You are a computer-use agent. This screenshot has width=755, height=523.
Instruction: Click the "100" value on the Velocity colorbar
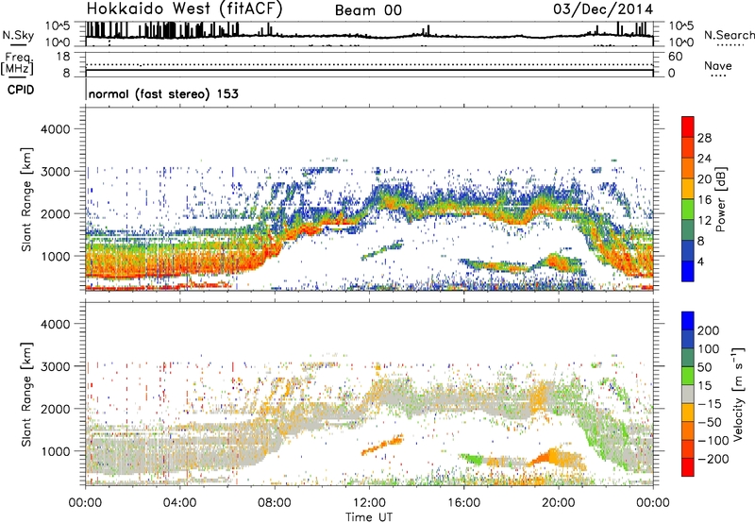(x=709, y=349)
